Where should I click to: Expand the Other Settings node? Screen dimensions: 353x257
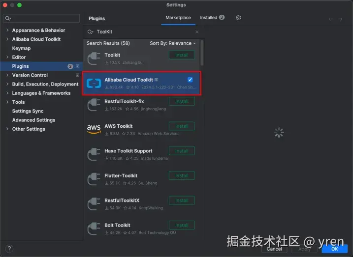(7, 129)
